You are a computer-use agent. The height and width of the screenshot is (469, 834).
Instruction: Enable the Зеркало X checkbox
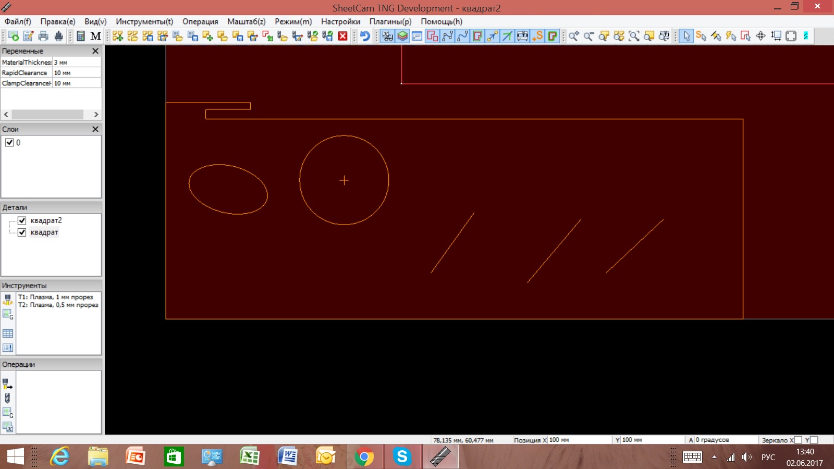point(798,440)
